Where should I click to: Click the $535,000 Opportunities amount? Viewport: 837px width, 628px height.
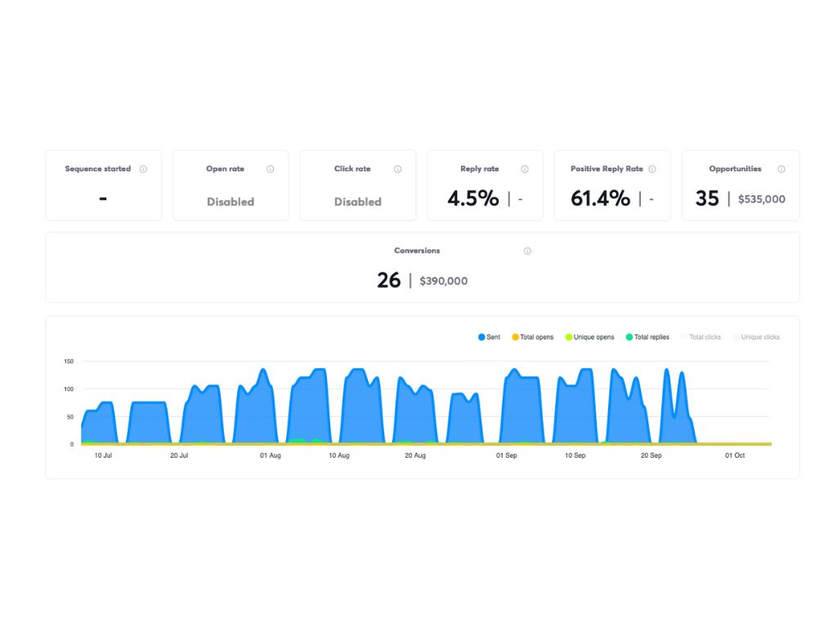pos(760,199)
